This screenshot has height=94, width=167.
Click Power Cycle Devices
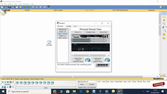click(22, 79)
